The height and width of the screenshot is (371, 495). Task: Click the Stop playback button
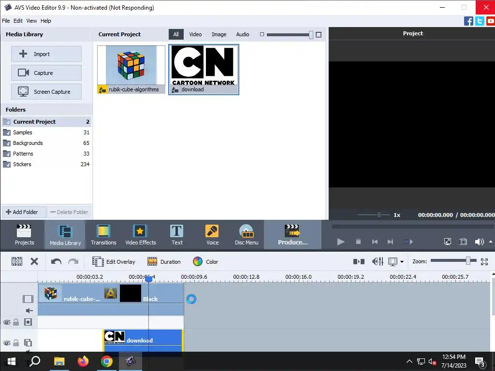tap(358, 242)
